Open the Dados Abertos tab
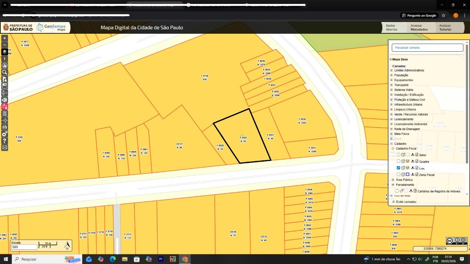The height and width of the screenshot is (264, 470). [391, 27]
